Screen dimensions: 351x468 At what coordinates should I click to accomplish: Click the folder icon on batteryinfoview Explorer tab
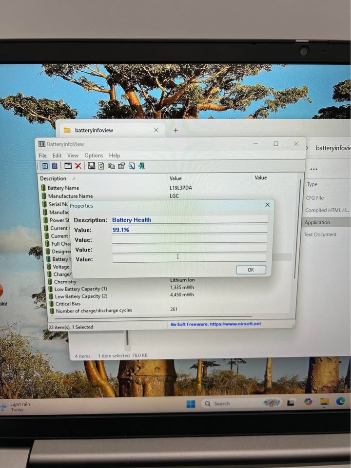pos(67,130)
